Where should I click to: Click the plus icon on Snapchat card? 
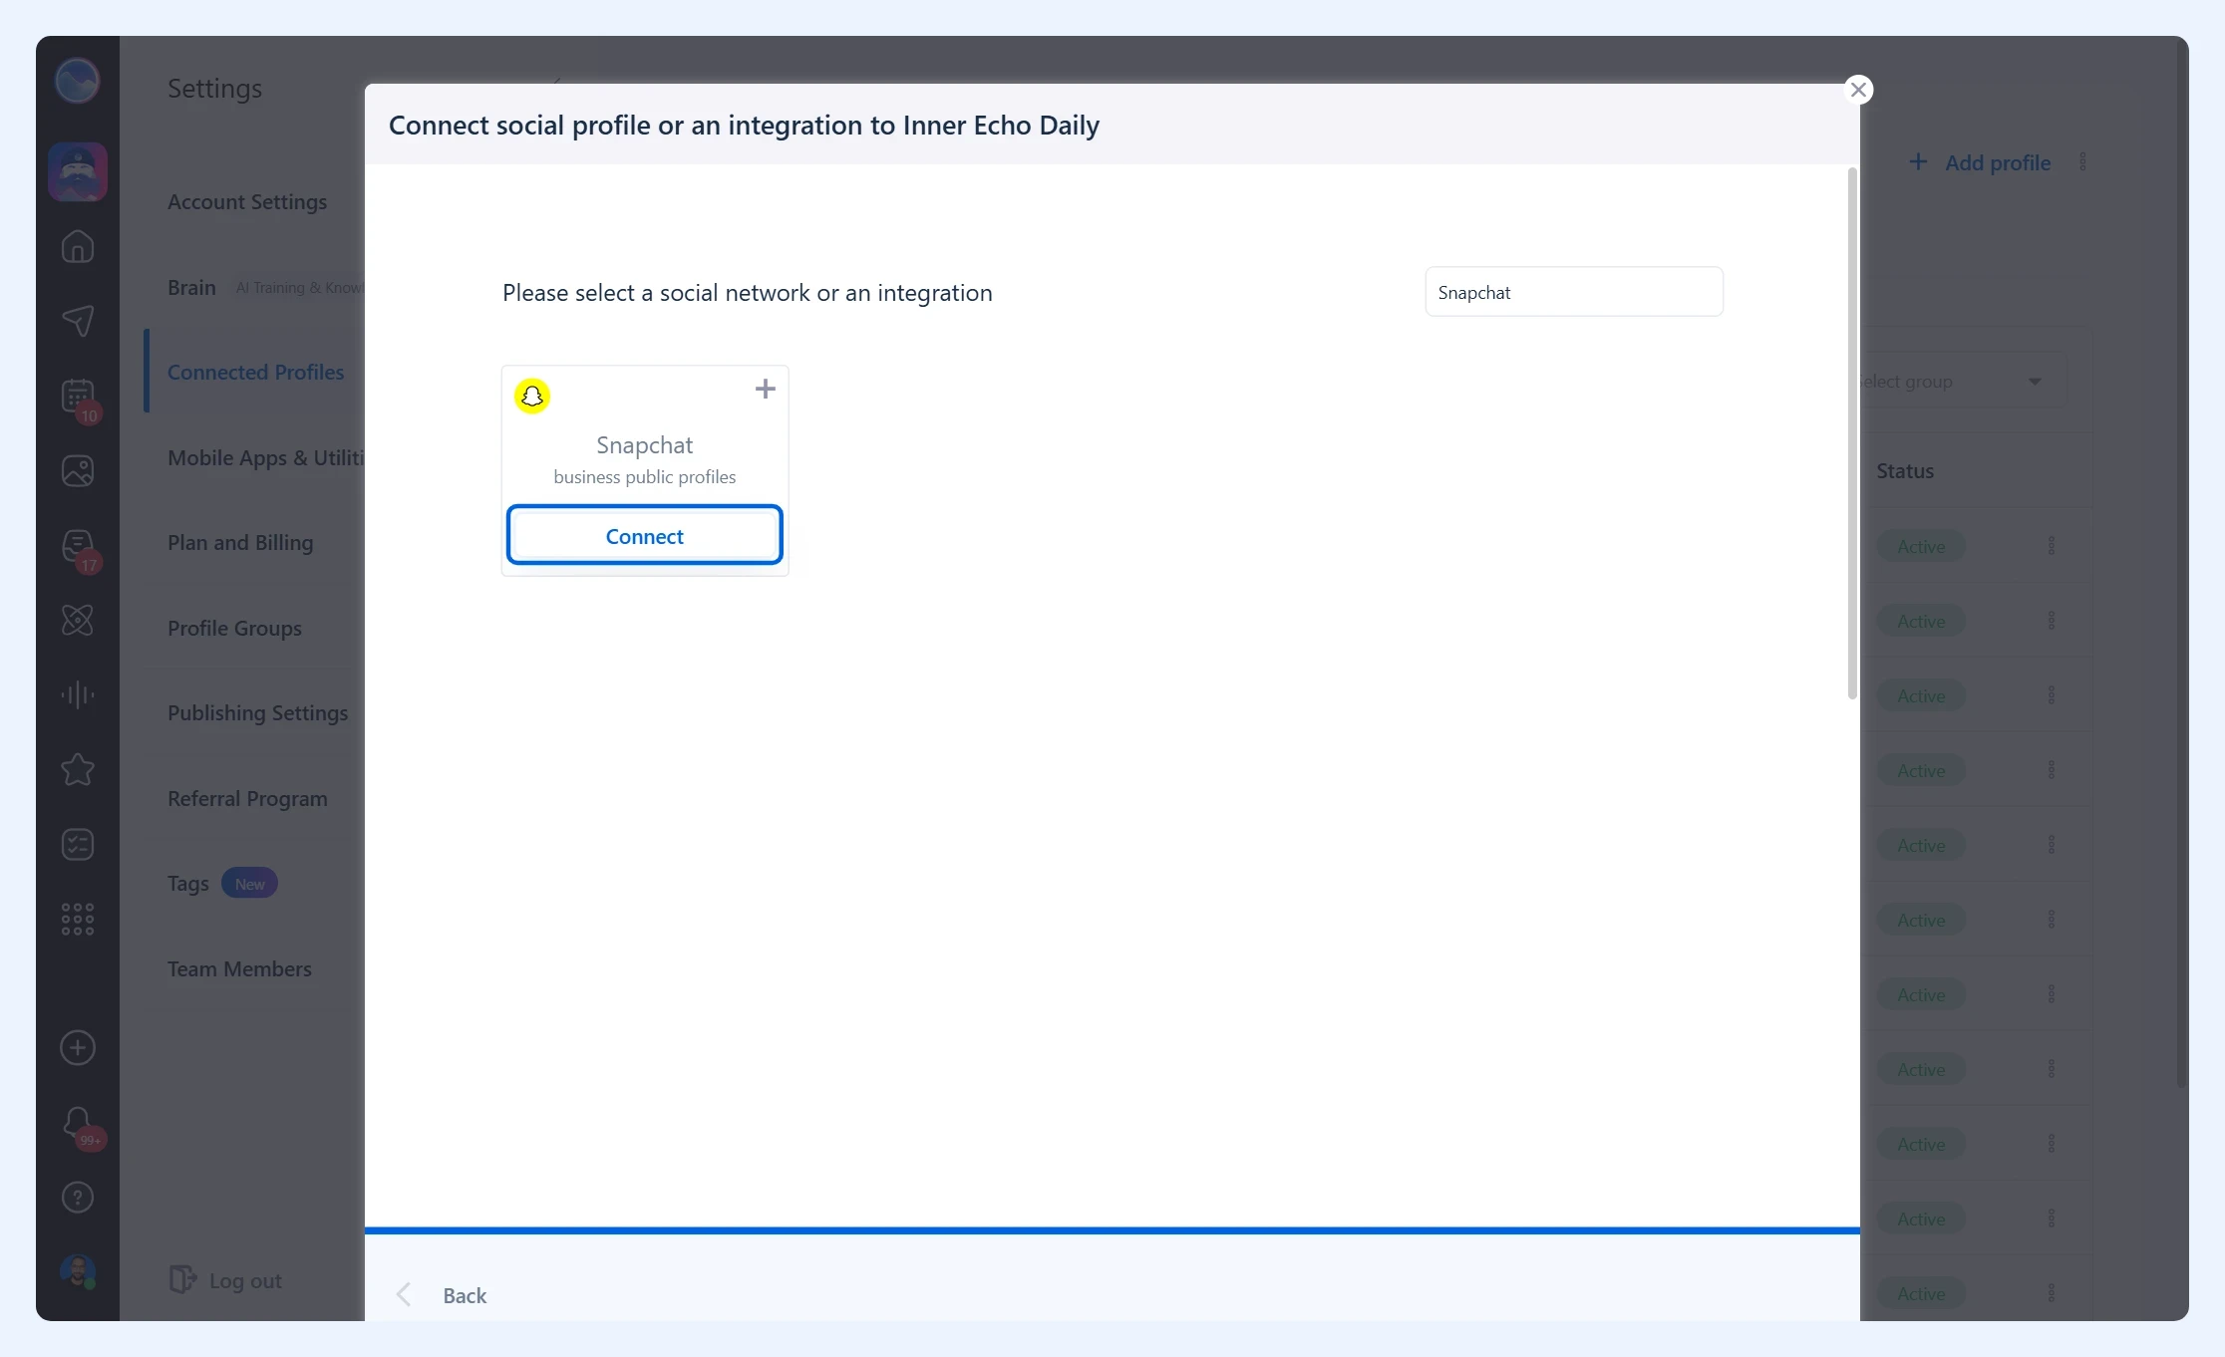coord(766,389)
